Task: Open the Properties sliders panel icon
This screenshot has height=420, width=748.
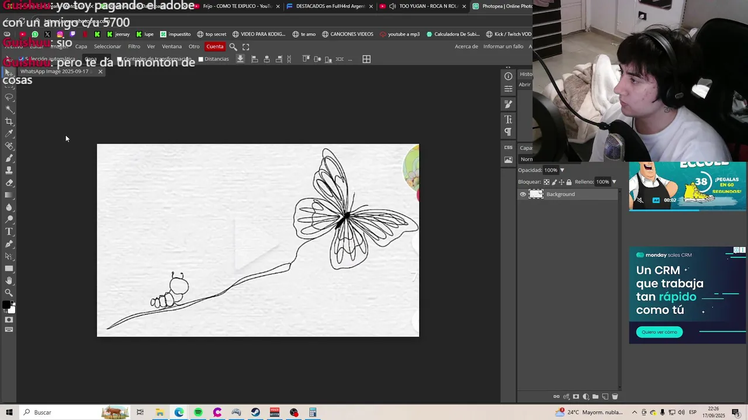Action: click(508, 89)
